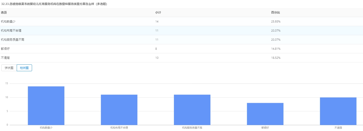Switch to the 饼状图 tab
Screen dimensions: 363x131
tap(9, 68)
